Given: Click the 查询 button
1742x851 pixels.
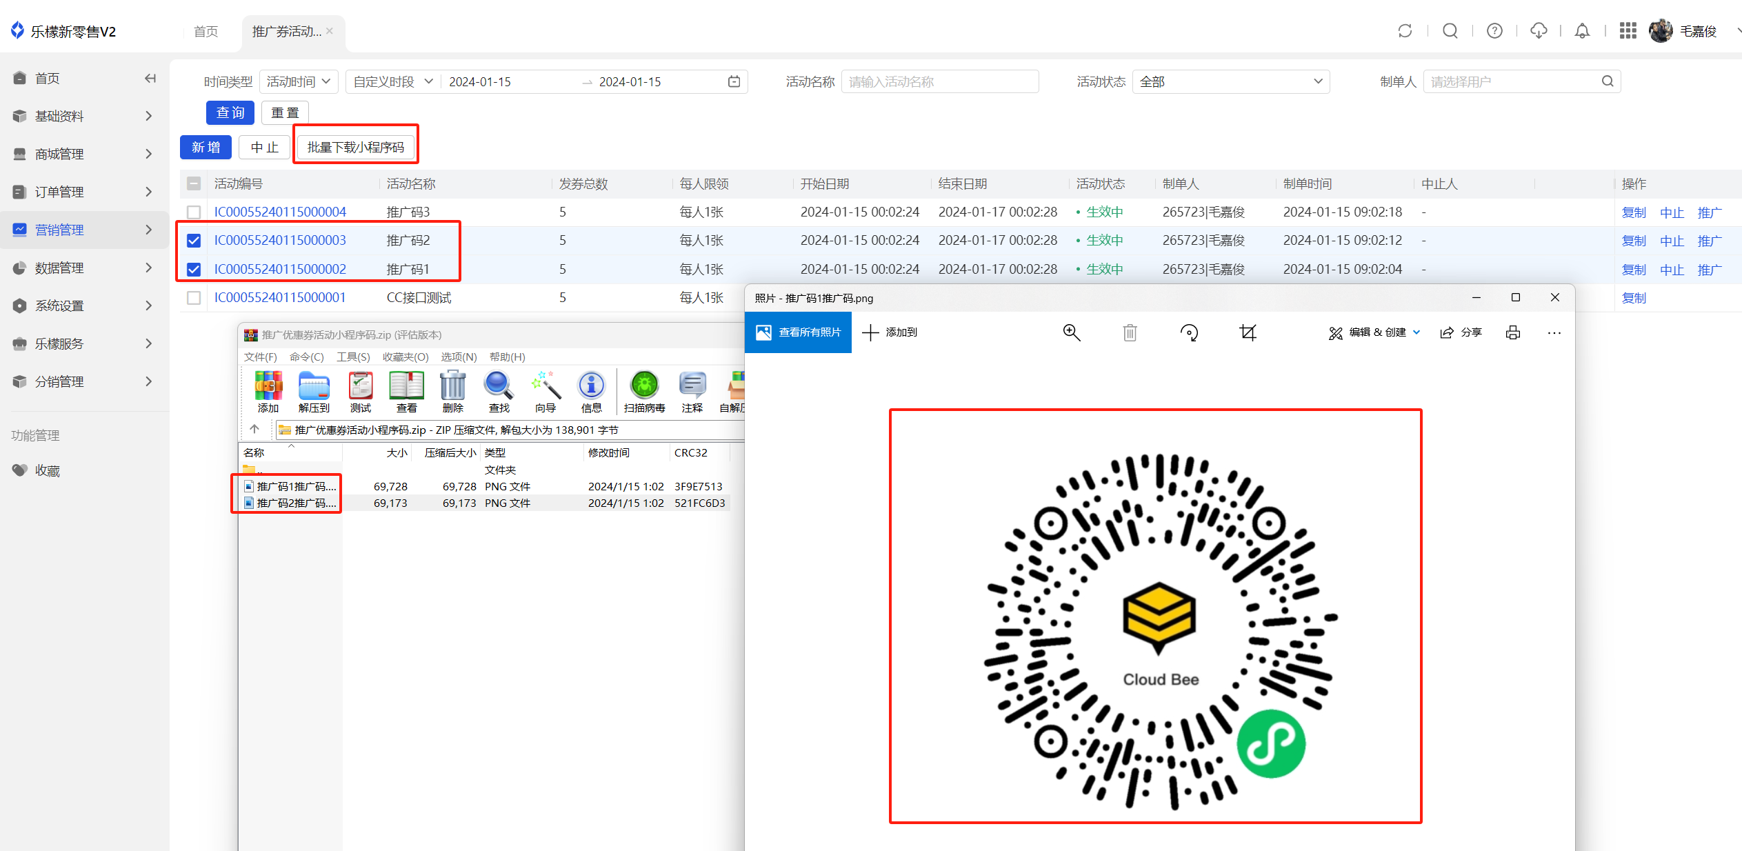Looking at the screenshot, I should (230, 112).
